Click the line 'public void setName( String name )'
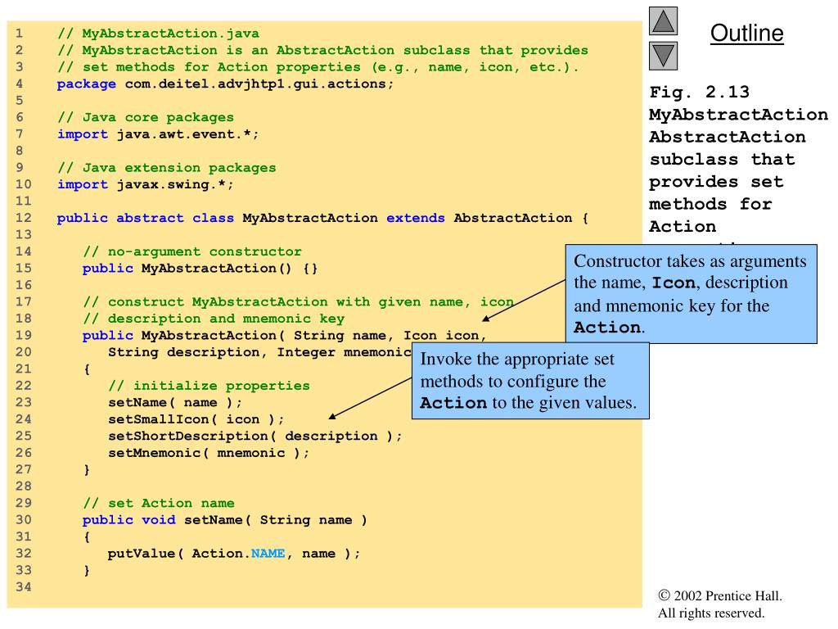838x629 pixels. pos(224,520)
